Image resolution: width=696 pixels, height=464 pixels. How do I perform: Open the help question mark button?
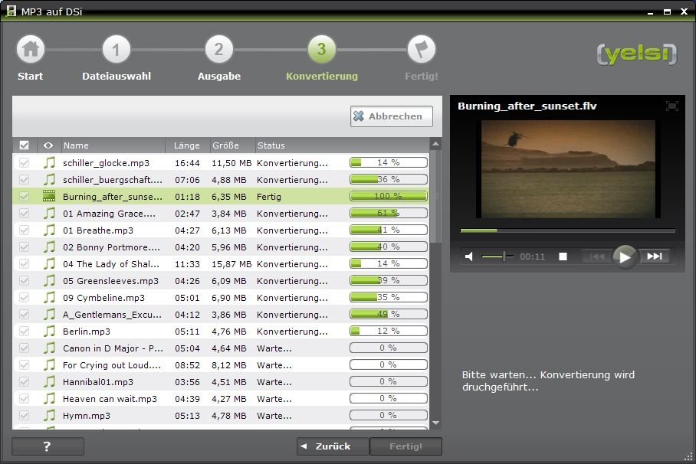pos(48,446)
